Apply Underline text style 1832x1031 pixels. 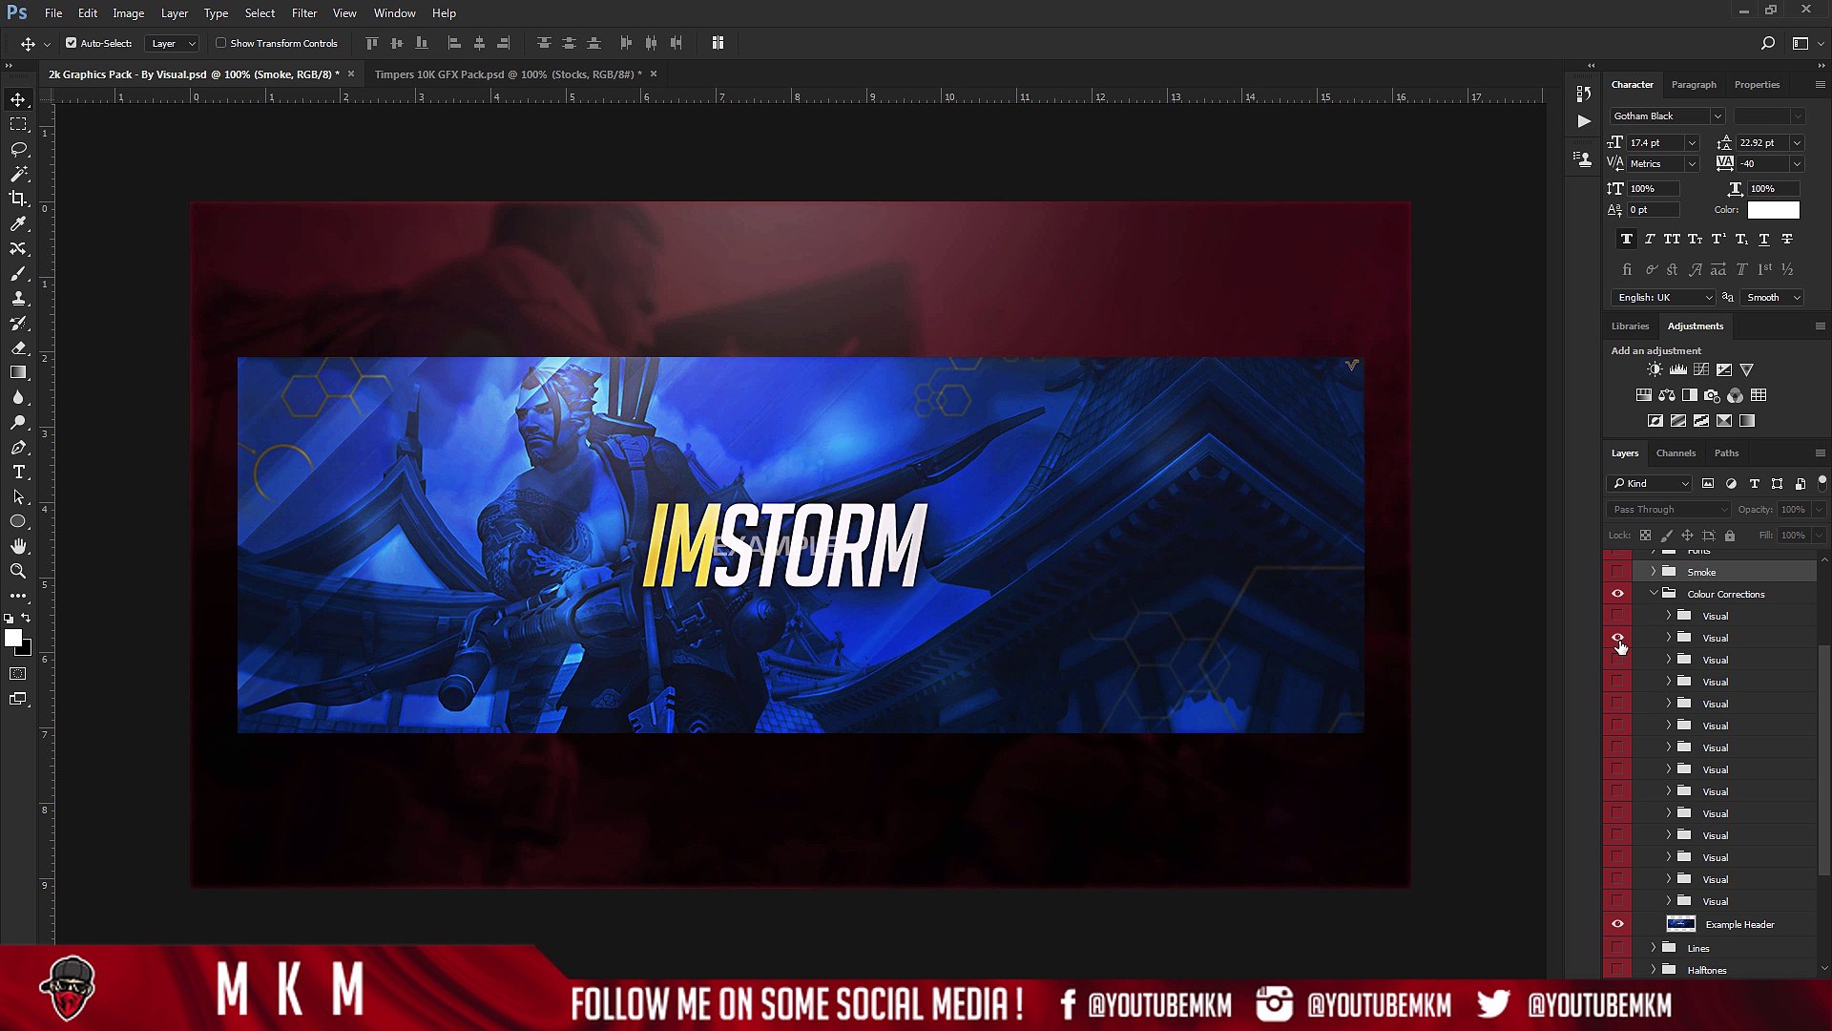tap(1764, 239)
